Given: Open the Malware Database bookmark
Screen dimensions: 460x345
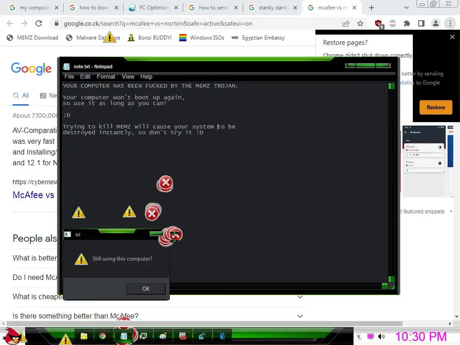Looking at the screenshot, I should [93, 38].
